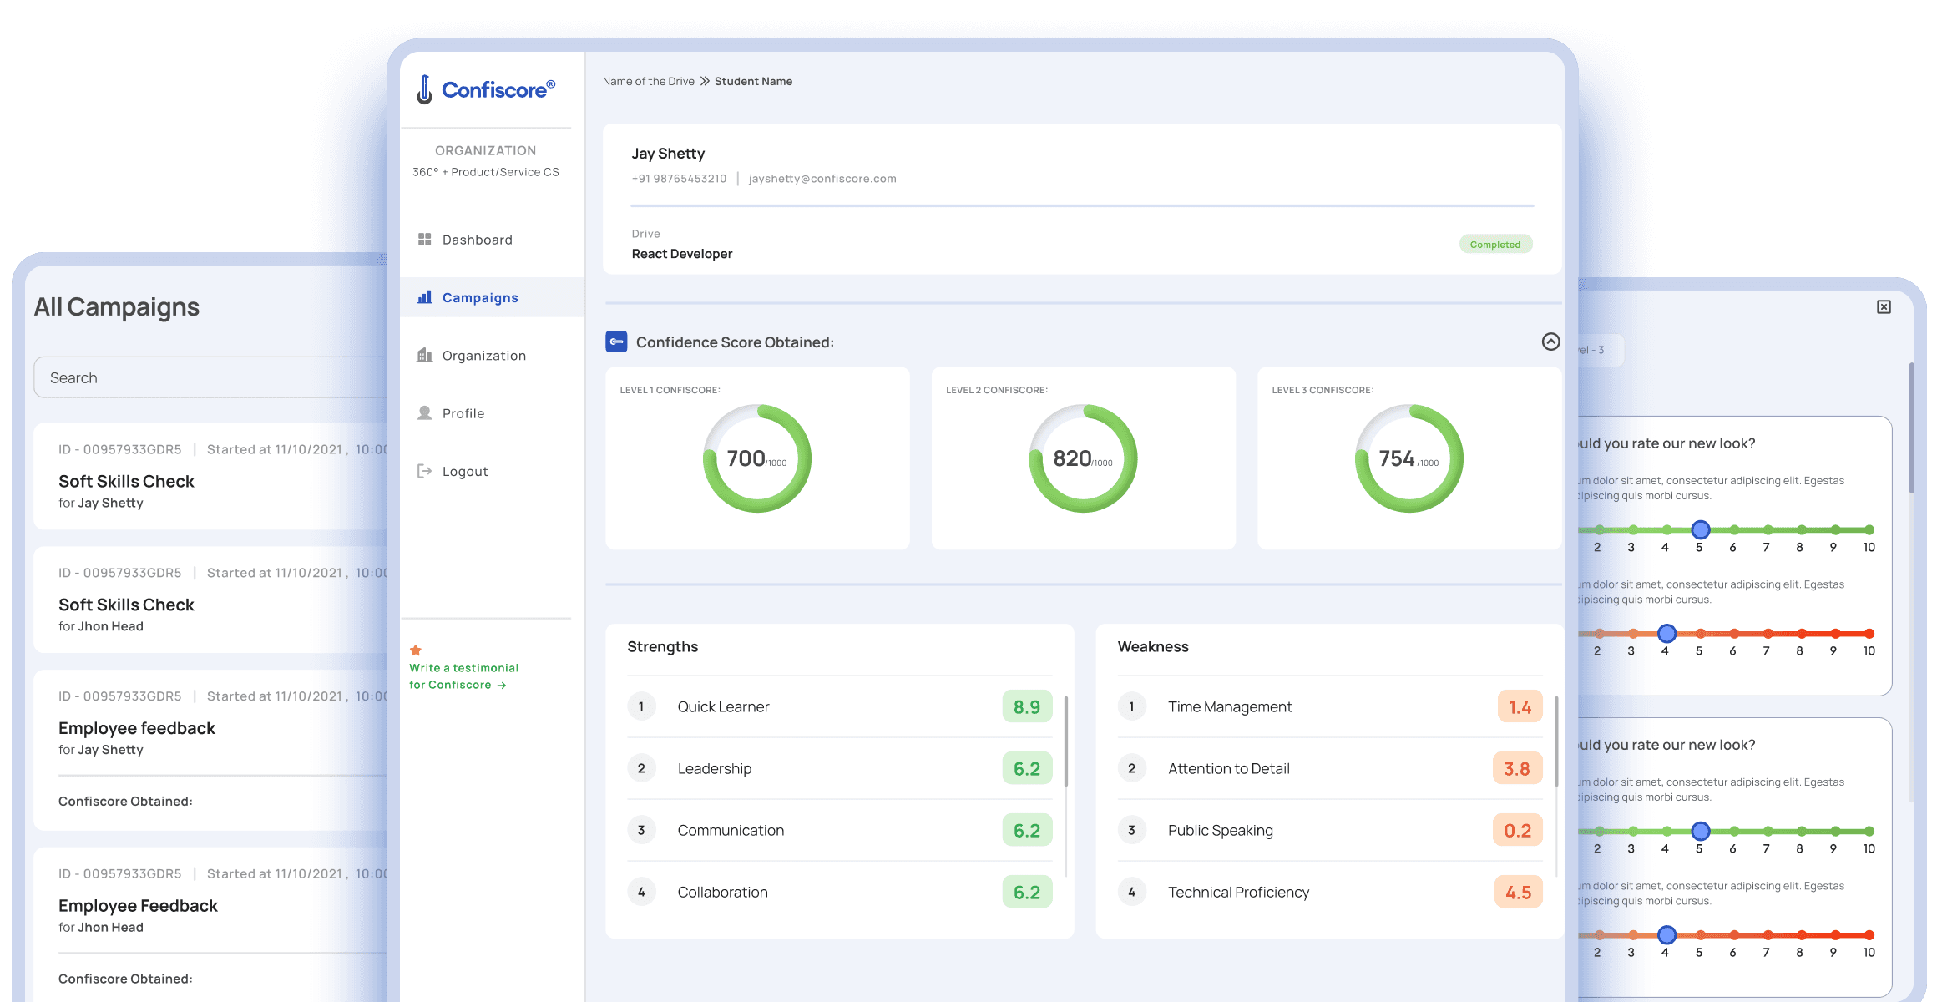Click the All Campaigns heading
Screen dimensions: 1937x1002
point(117,307)
